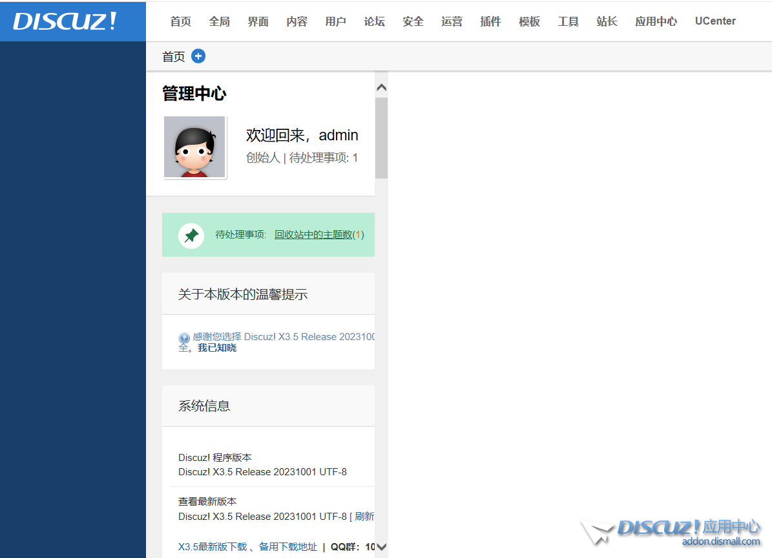Open the 备用下载地址 link
772x558 pixels.
coord(288,546)
